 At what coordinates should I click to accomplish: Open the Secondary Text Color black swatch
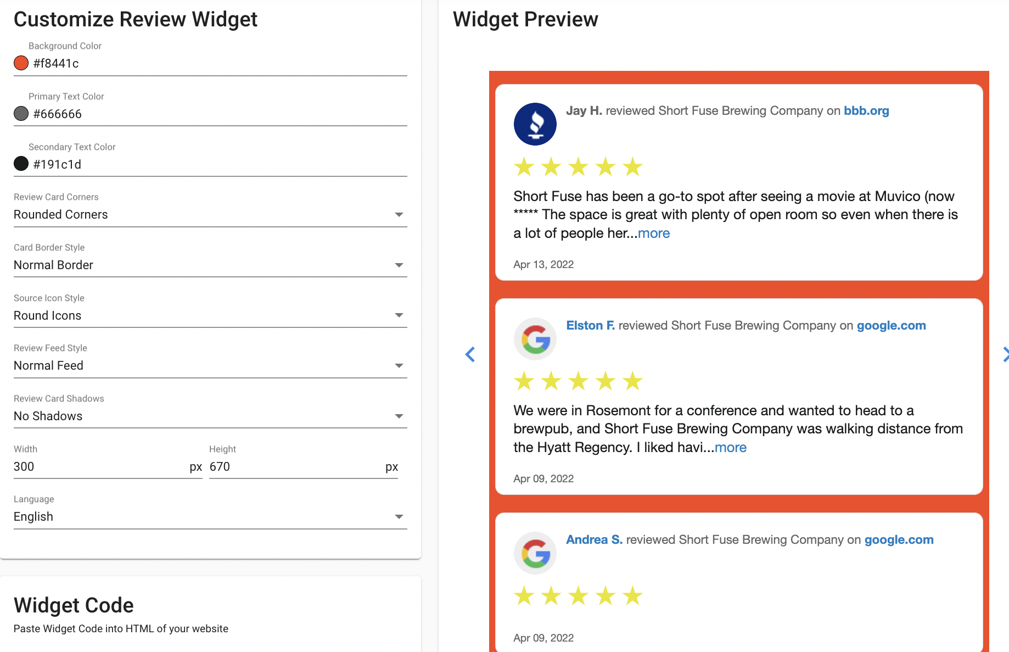click(x=21, y=164)
